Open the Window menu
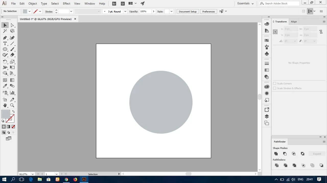The height and width of the screenshot is (183, 327). (90, 4)
